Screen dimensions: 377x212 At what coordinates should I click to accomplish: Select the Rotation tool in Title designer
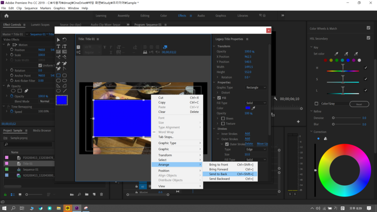point(64,39)
